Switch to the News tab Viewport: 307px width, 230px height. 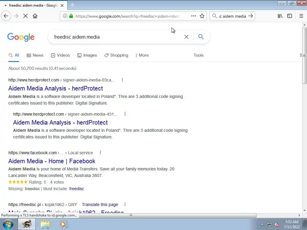35,55
